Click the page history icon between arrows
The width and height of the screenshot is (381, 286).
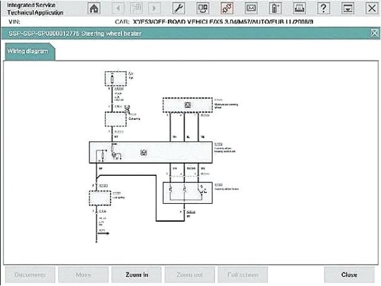(136, 8)
